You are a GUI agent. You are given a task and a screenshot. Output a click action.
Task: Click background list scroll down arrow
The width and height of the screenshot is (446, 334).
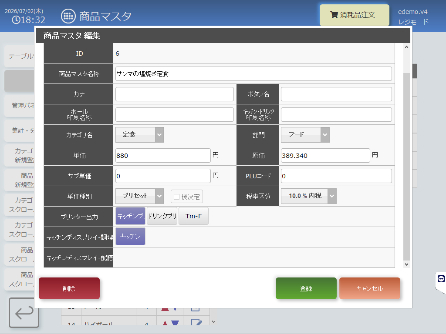(213, 322)
